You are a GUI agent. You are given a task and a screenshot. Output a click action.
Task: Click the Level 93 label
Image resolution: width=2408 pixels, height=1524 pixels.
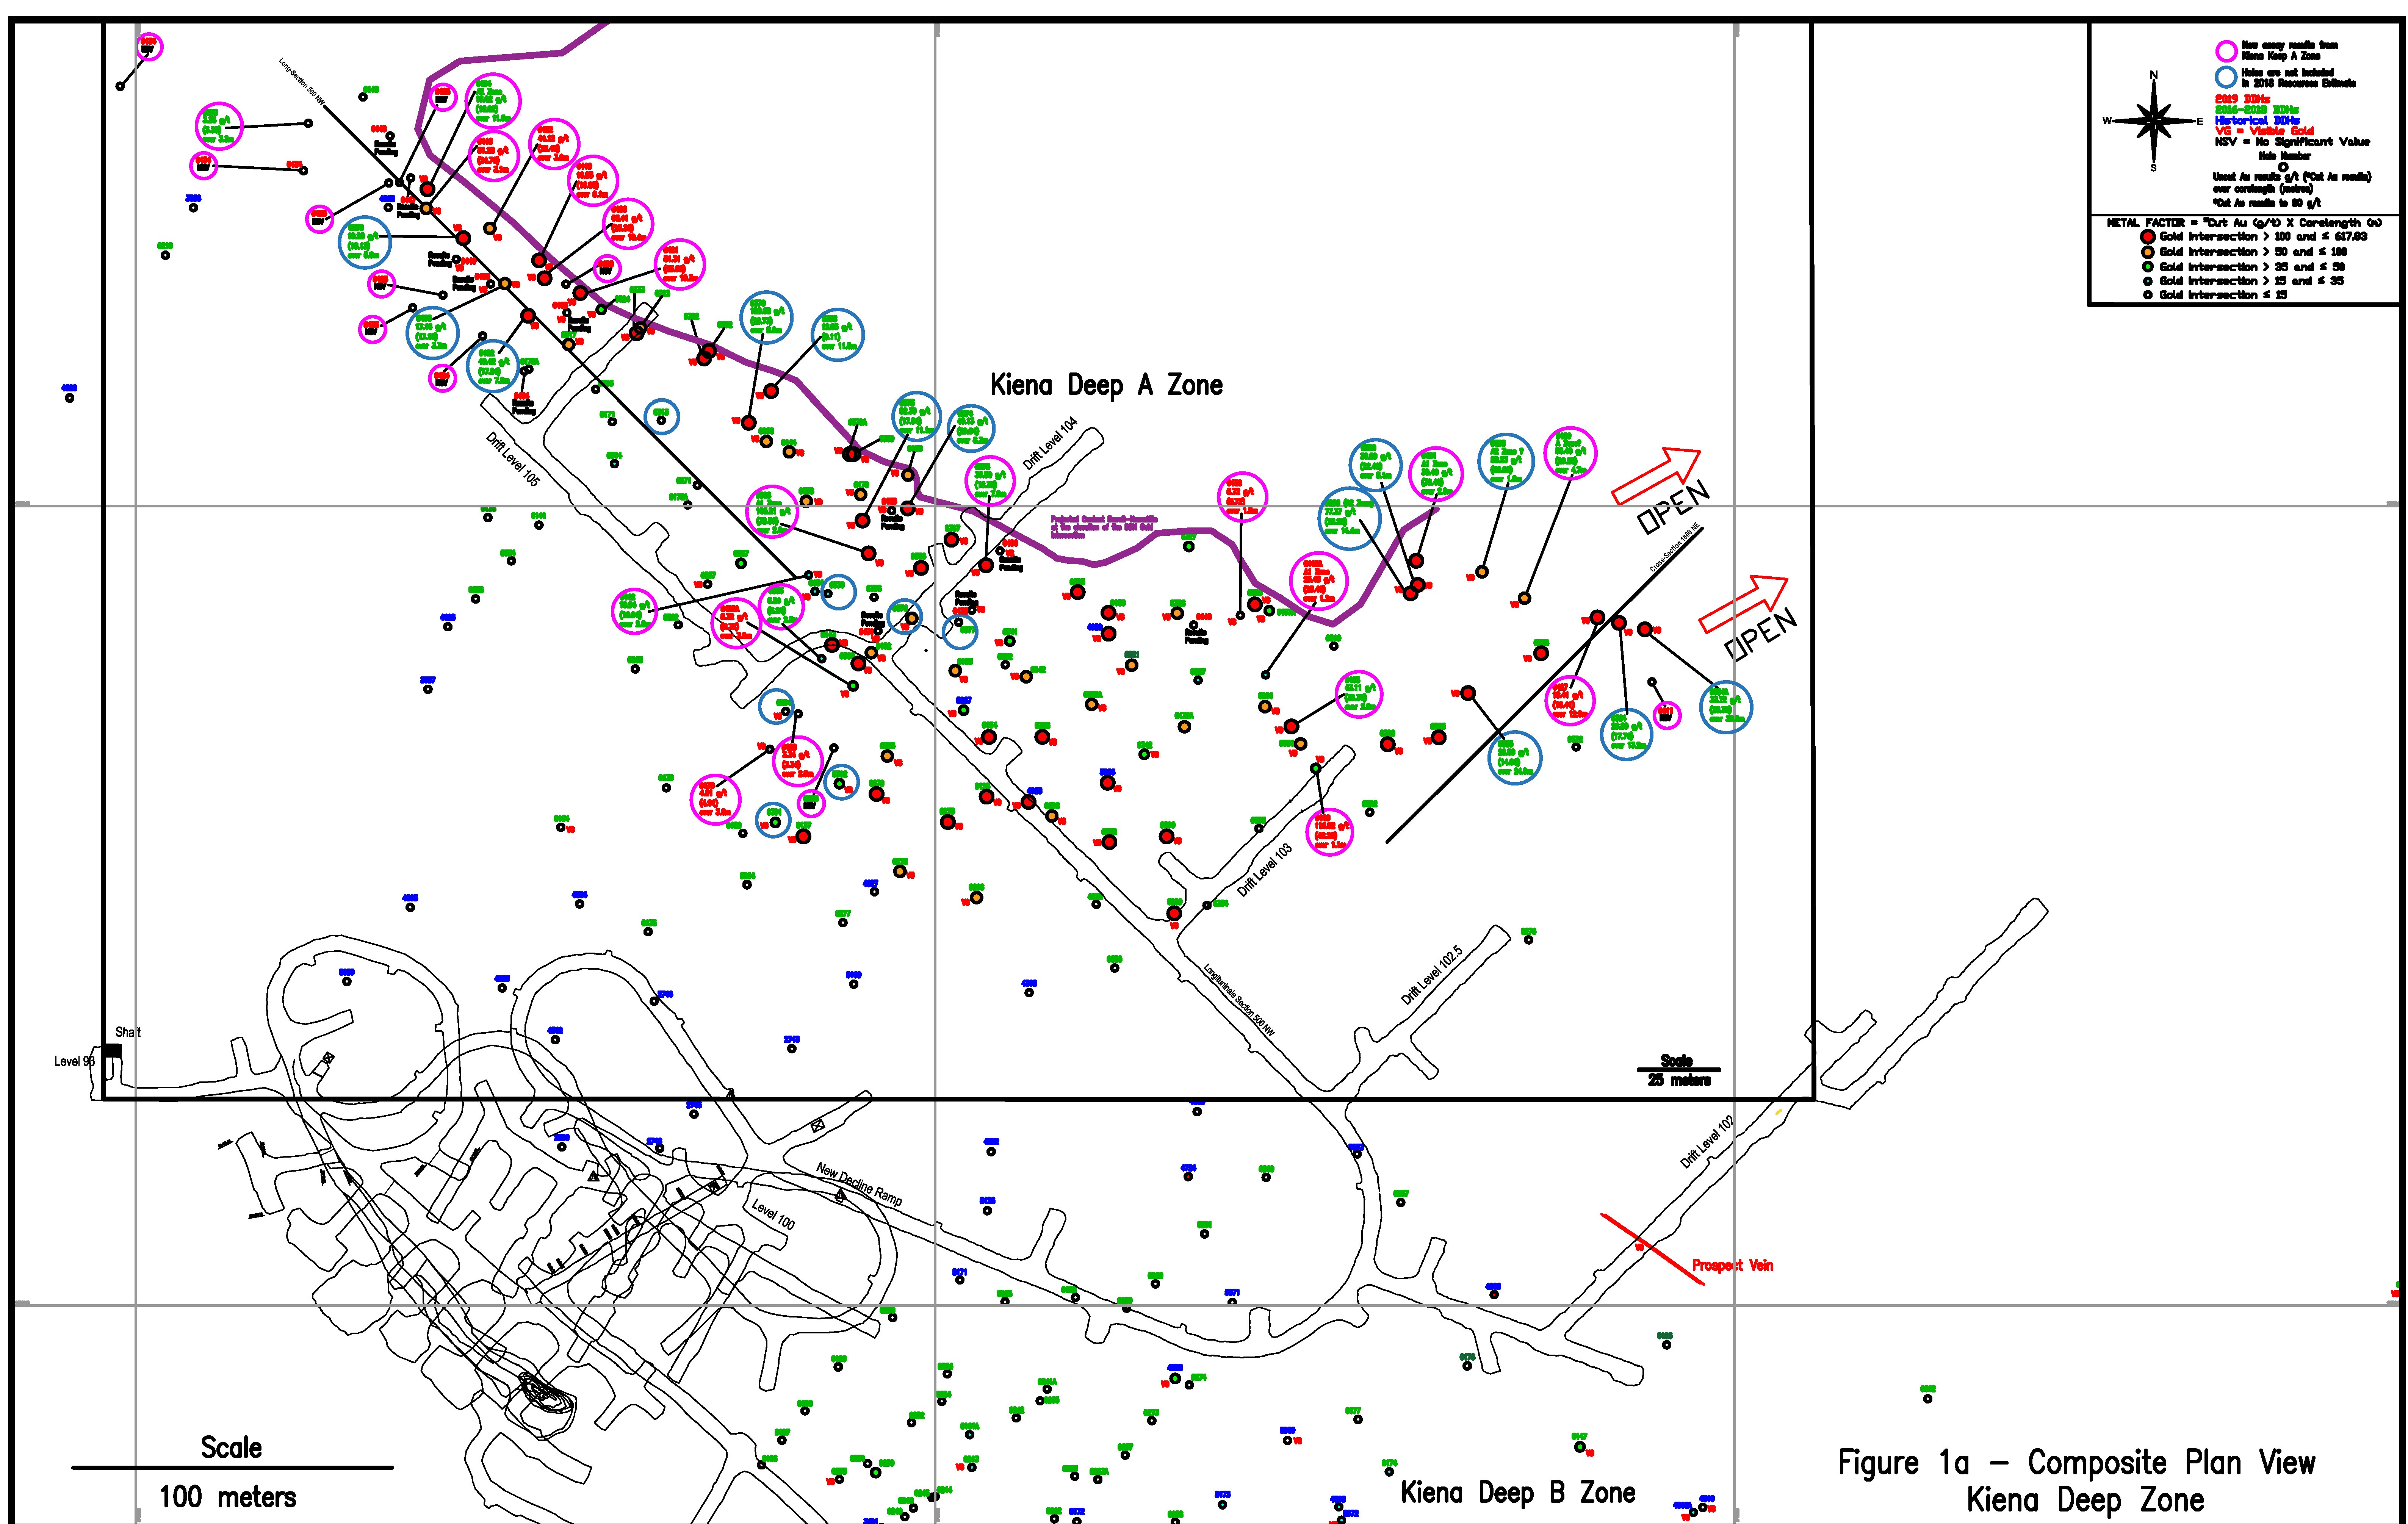click(75, 1061)
